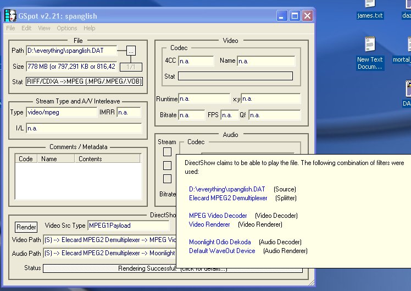Click the GSpot film-face title bar icon
Screen dimensions: 411x291
[10, 16]
